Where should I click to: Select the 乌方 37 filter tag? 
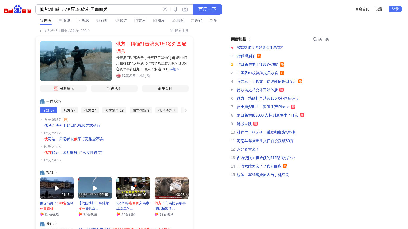coord(69,110)
